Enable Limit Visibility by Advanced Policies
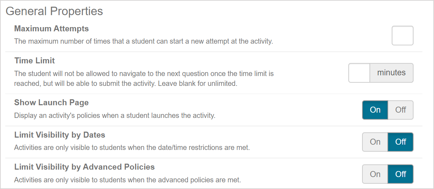Viewport: 434px width, 189px height. pos(375,174)
